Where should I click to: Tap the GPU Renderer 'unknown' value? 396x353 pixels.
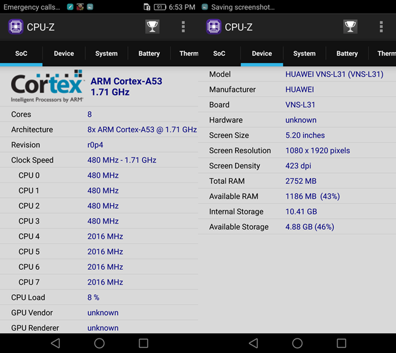pos(103,328)
